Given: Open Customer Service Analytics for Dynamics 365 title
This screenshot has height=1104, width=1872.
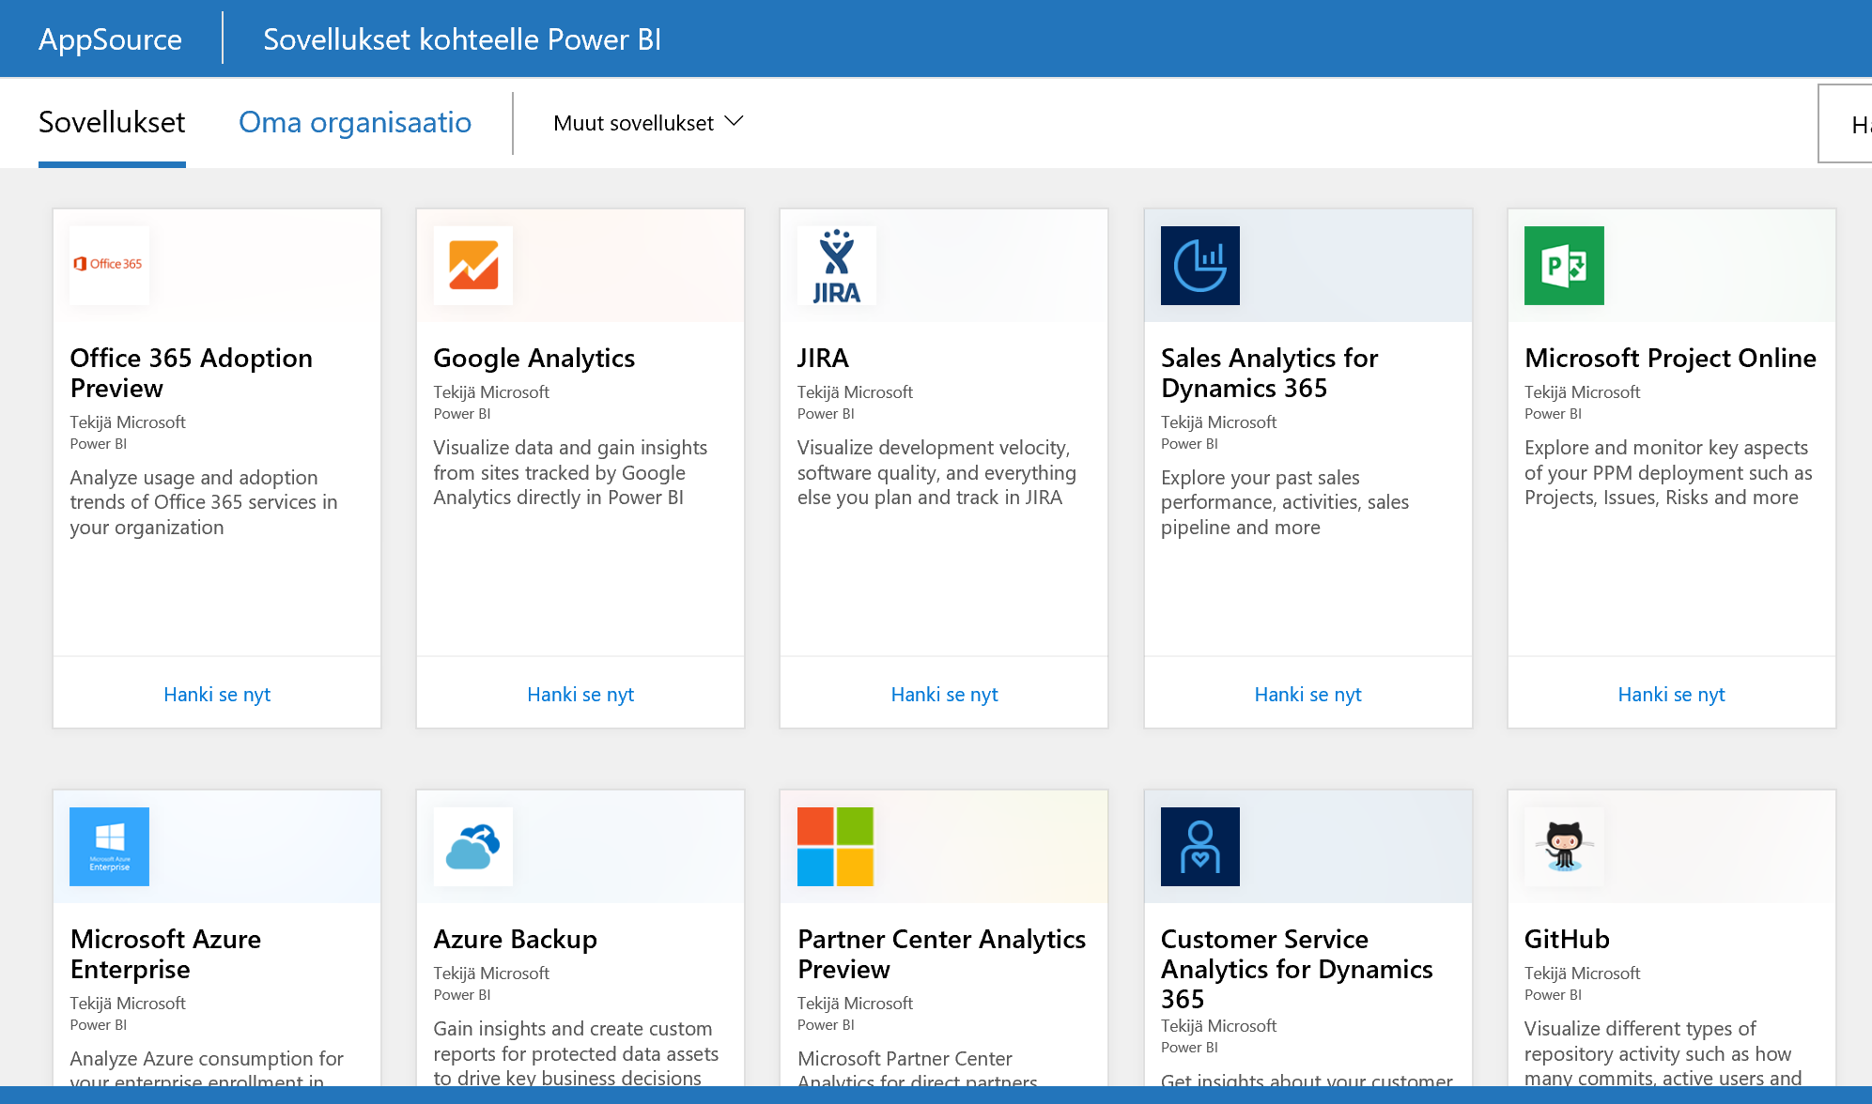Looking at the screenshot, I should (1296, 969).
